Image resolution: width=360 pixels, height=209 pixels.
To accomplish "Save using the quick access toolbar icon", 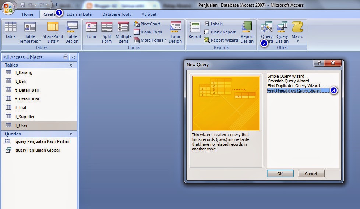I will coord(22,4).
